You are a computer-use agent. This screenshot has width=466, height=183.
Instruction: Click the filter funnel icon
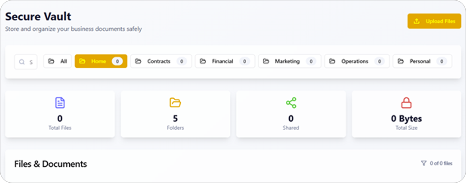(x=423, y=163)
